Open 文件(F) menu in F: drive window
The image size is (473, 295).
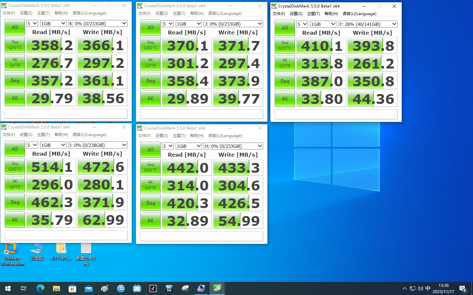coord(279,14)
